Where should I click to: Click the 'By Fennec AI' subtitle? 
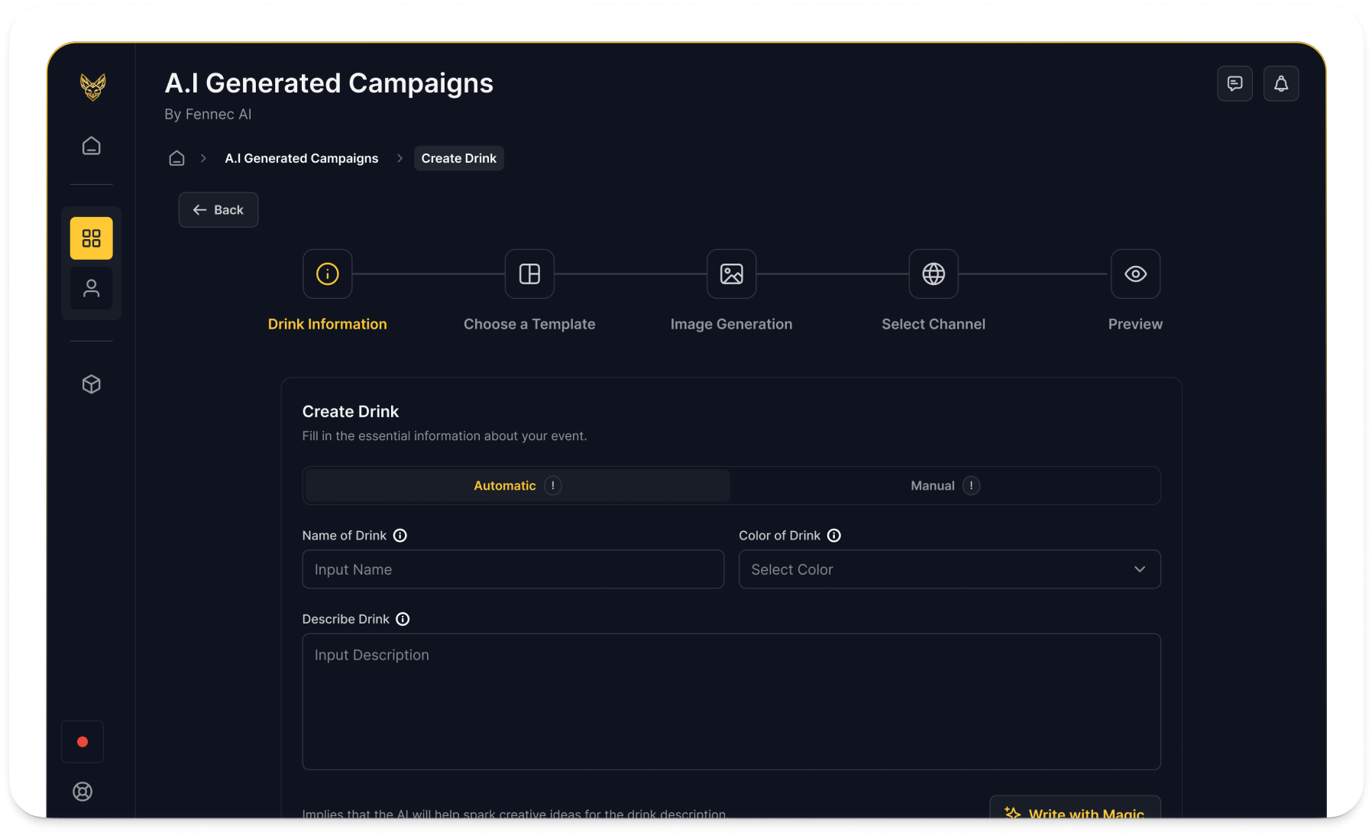pyautogui.click(x=208, y=114)
